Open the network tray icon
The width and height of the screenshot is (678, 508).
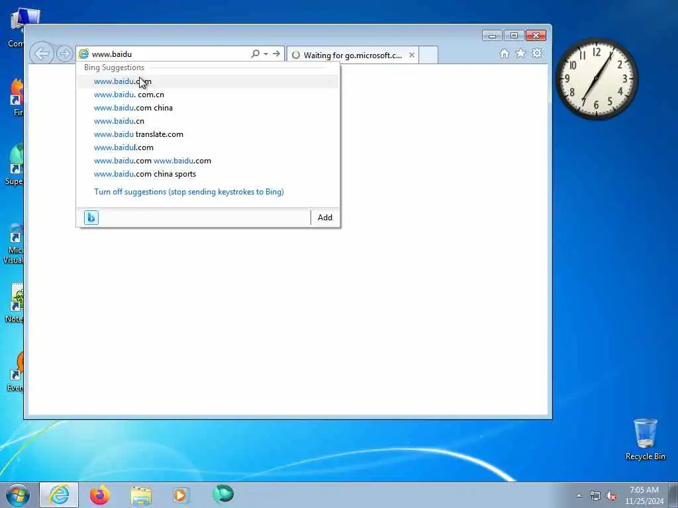tap(595, 495)
